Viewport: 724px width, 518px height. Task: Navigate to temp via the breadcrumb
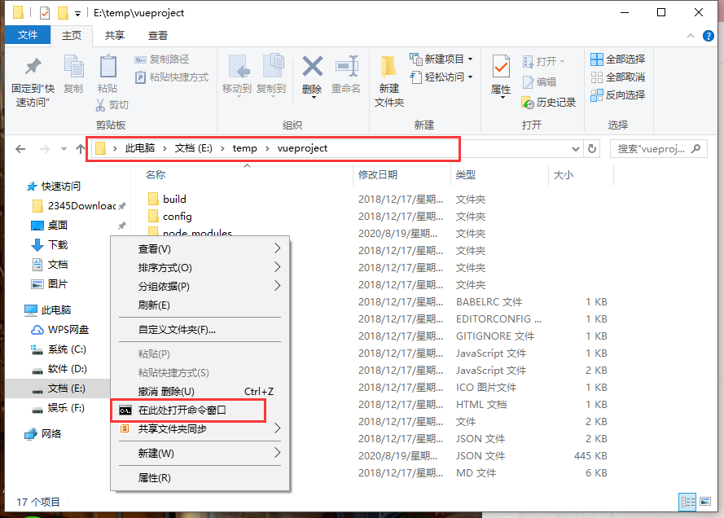pyautogui.click(x=246, y=148)
